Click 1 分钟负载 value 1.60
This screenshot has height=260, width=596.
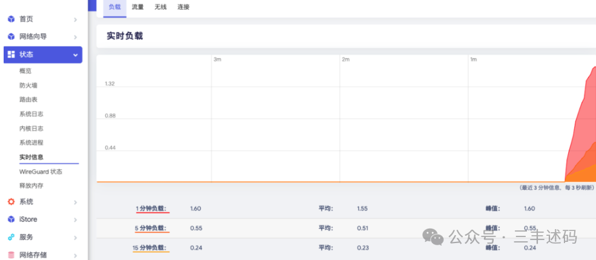coord(196,209)
